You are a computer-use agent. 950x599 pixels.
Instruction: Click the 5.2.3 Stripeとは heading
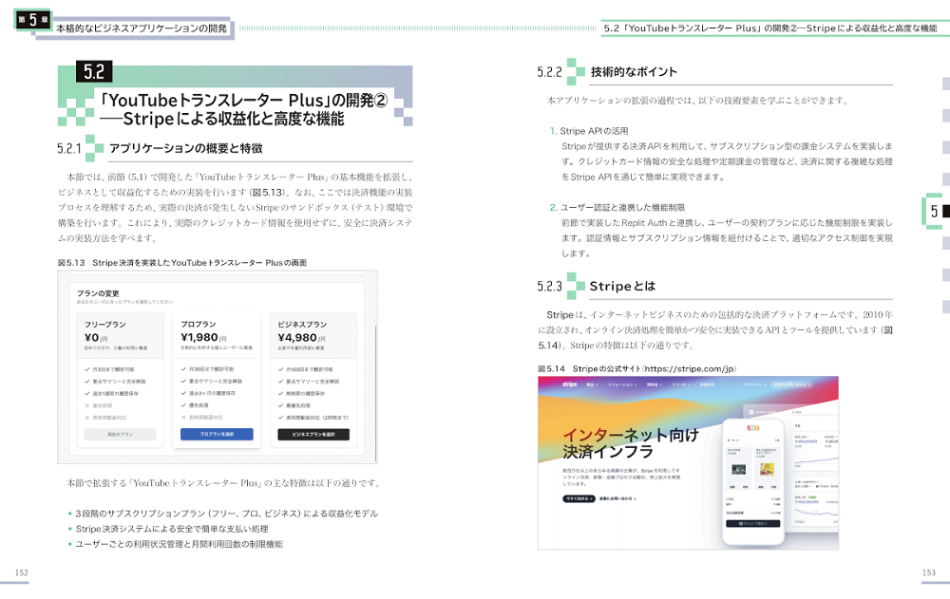(597, 286)
